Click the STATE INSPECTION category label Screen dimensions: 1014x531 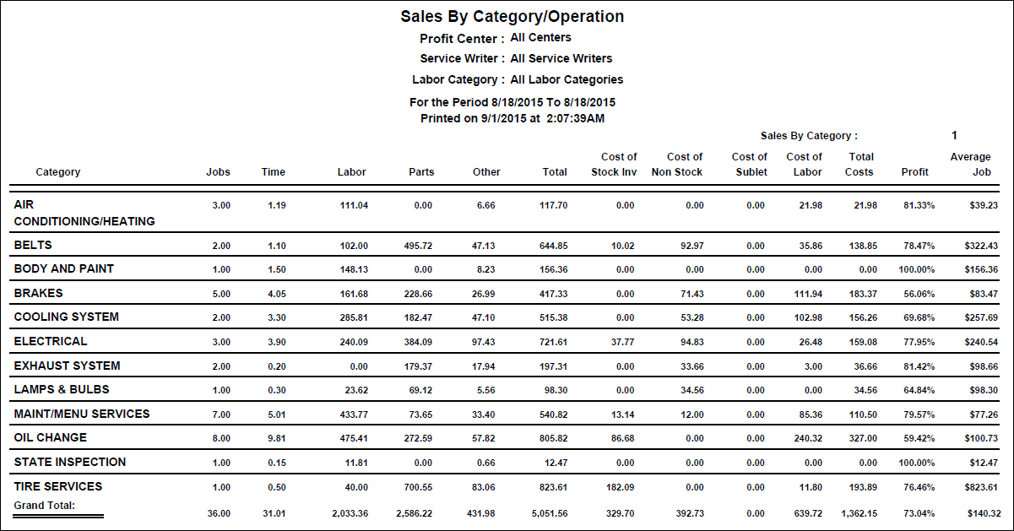70,462
